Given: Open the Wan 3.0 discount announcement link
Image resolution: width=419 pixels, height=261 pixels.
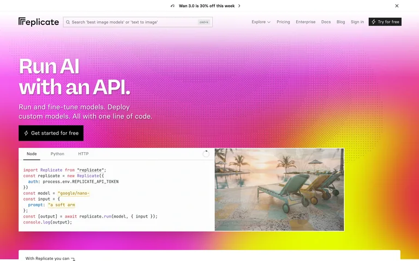Looking at the screenshot, I should 207,6.
